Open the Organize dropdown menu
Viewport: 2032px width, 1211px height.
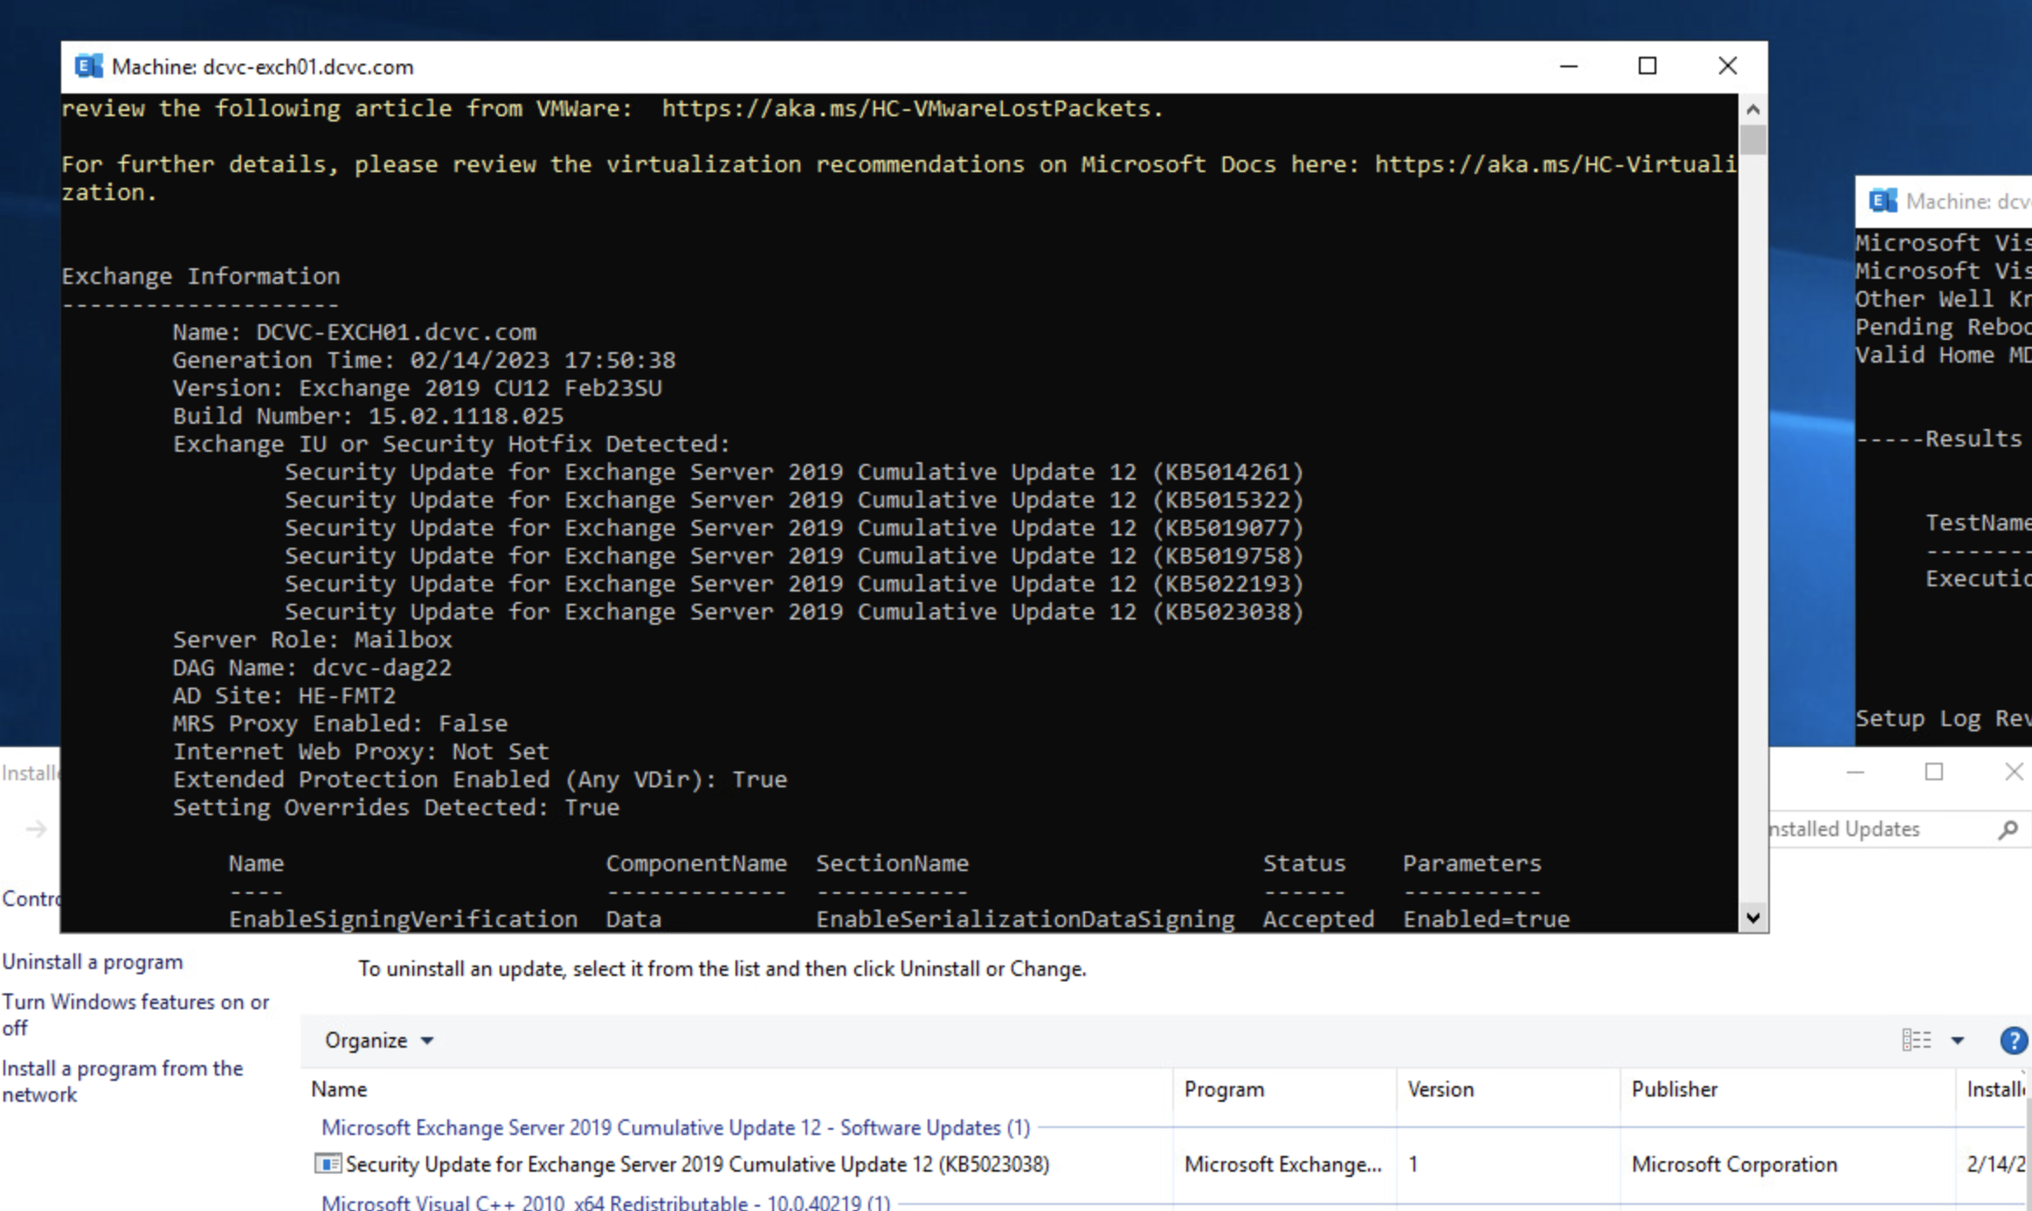point(378,1041)
